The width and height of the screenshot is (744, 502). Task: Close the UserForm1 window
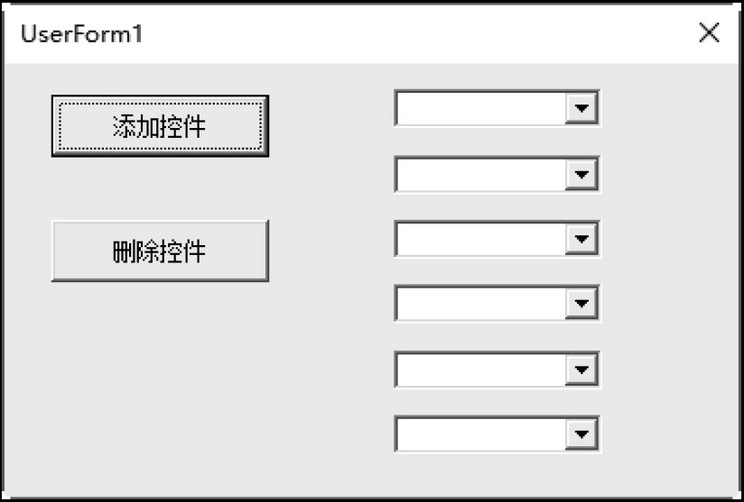pyautogui.click(x=710, y=34)
